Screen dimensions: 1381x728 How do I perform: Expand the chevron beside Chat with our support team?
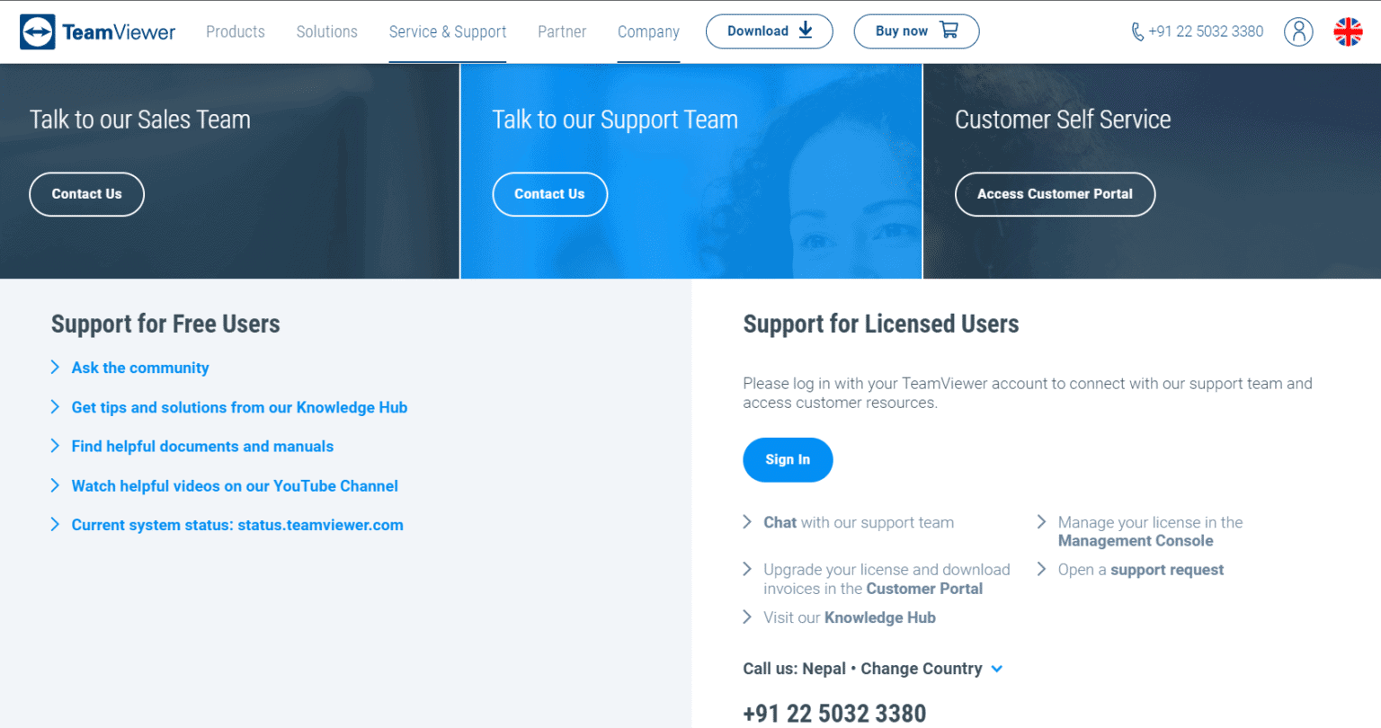(747, 521)
